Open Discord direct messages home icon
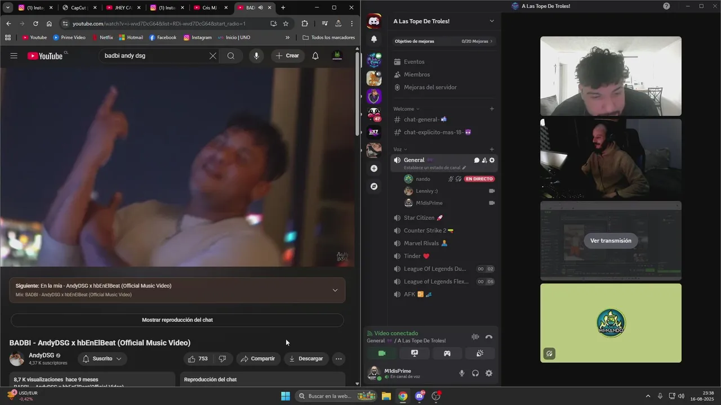The width and height of the screenshot is (721, 405). (374, 22)
